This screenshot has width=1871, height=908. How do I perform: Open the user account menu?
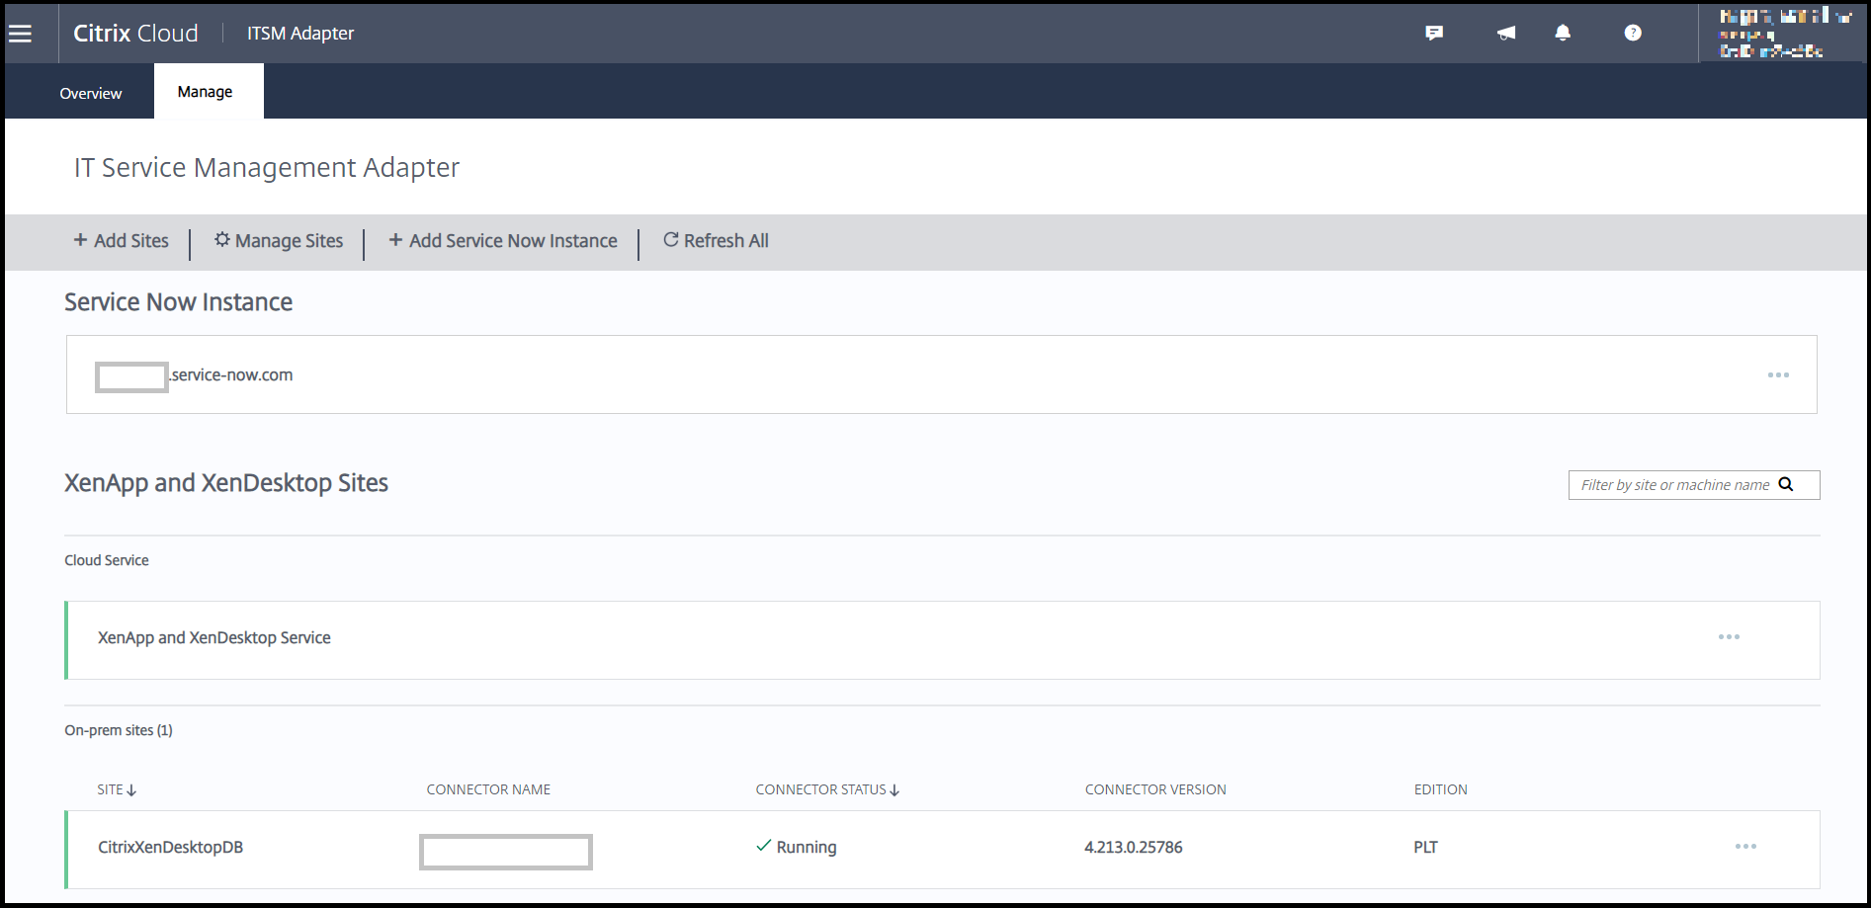(1783, 34)
